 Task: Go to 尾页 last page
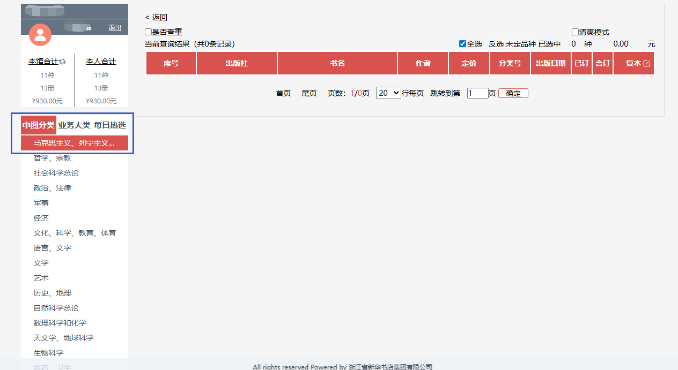[309, 93]
